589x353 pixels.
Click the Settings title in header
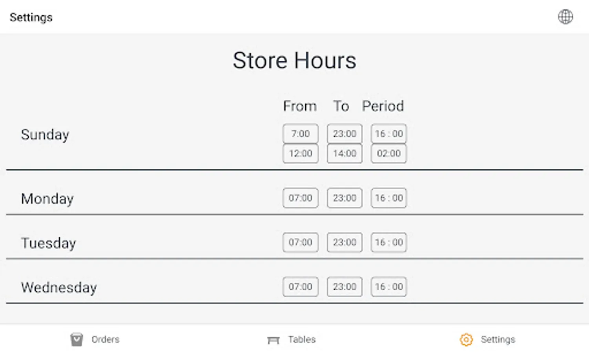[31, 17]
